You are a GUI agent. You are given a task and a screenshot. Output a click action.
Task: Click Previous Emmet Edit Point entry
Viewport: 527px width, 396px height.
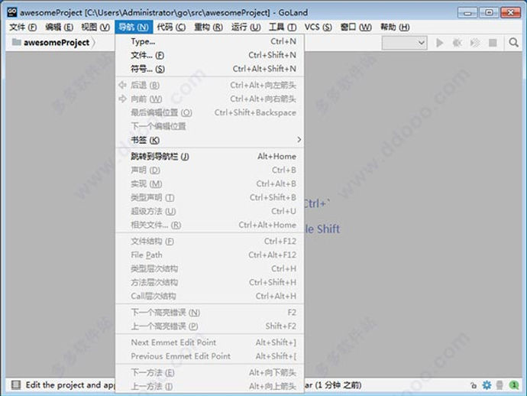pyautogui.click(x=210, y=356)
